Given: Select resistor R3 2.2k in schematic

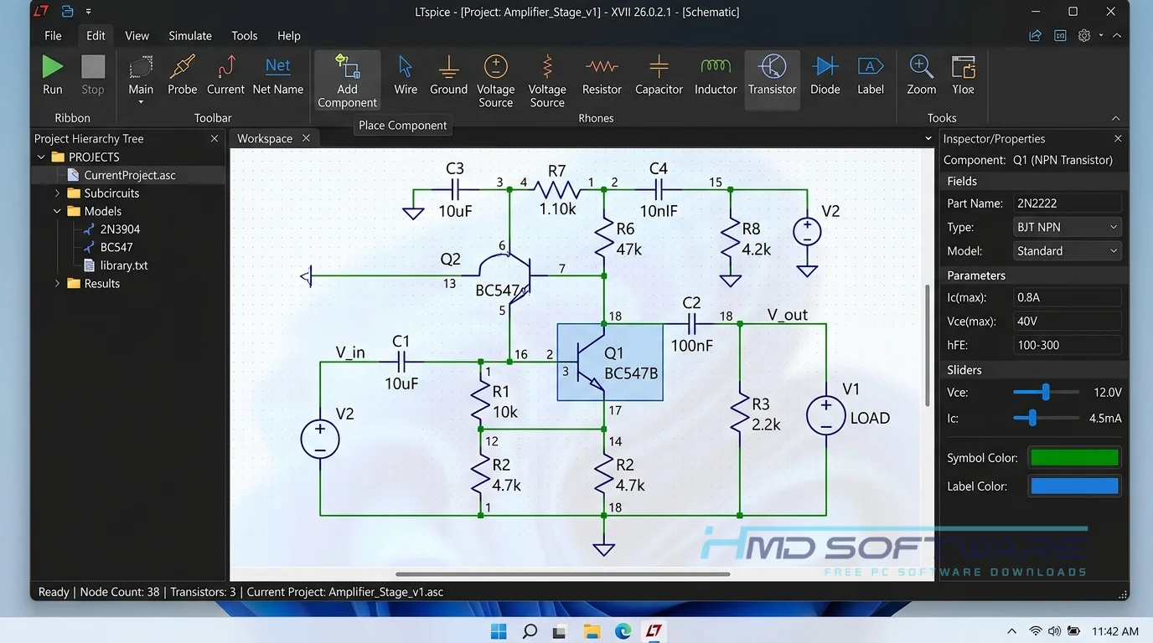Looking at the screenshot, I should pyautogui.click(x=740, y=414).
